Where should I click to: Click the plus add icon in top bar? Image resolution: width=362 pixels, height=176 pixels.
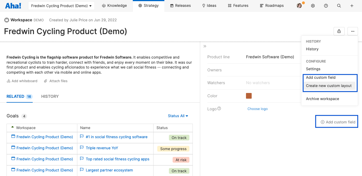pos(352,6)
